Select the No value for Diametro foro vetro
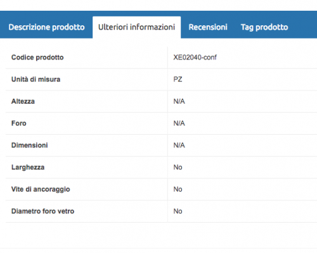Screen dimensions: 317x253 point(178,211)
